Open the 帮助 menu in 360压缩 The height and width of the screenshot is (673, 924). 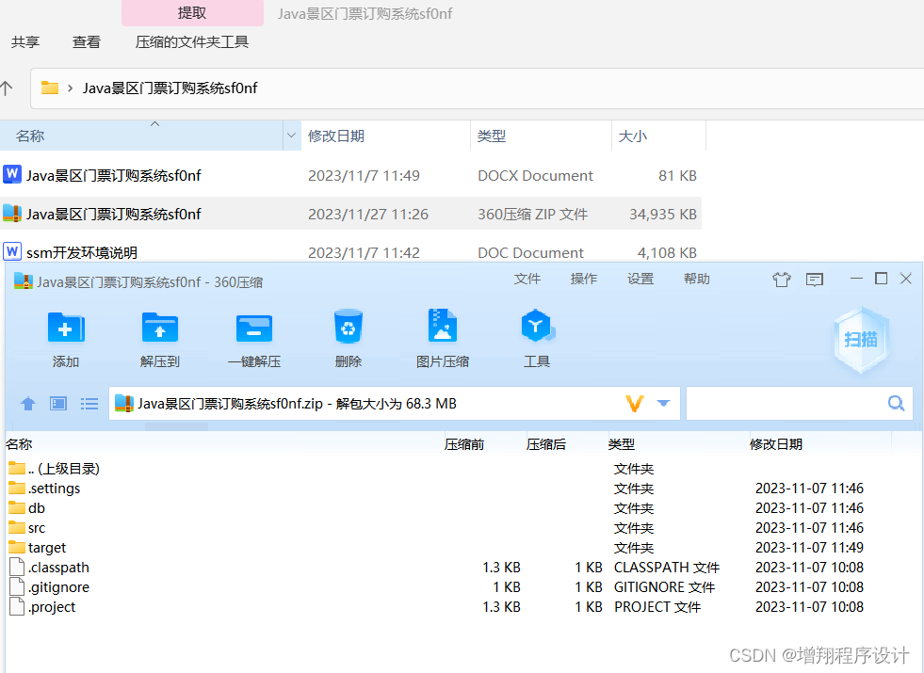[697, 279]
